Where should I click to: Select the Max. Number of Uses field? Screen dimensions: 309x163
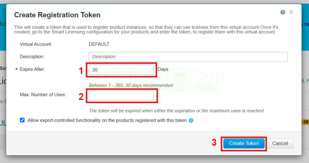click(121, 95)
